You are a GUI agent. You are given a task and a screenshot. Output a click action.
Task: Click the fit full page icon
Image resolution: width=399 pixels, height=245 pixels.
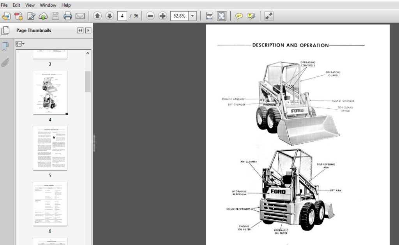[222, 16]
